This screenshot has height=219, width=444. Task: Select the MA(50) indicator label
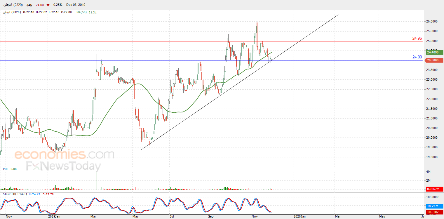pos(82,12)
